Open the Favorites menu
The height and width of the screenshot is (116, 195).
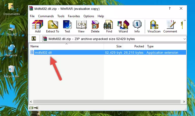click(74, 16)
